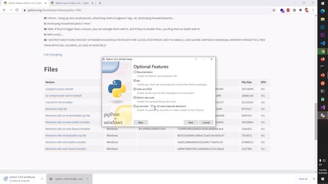Click the taskbar clock

[x=322, y=172]
